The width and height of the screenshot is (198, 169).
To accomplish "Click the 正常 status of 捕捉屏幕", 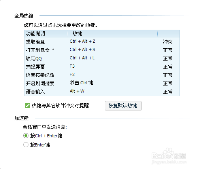I will (168, 67).
